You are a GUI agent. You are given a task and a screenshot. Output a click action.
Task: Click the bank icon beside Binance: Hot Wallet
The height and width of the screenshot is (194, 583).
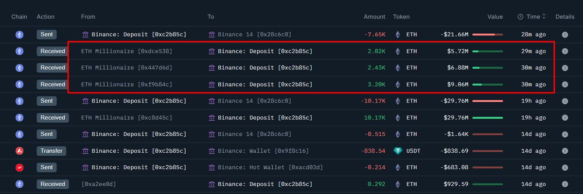212,167
